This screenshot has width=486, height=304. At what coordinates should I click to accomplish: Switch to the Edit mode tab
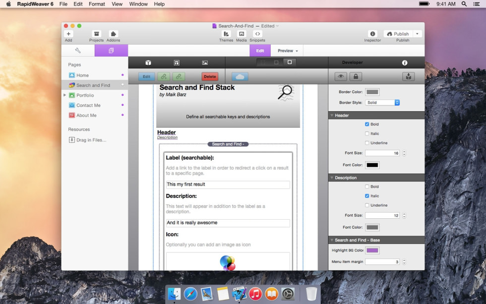click(260, 51)
